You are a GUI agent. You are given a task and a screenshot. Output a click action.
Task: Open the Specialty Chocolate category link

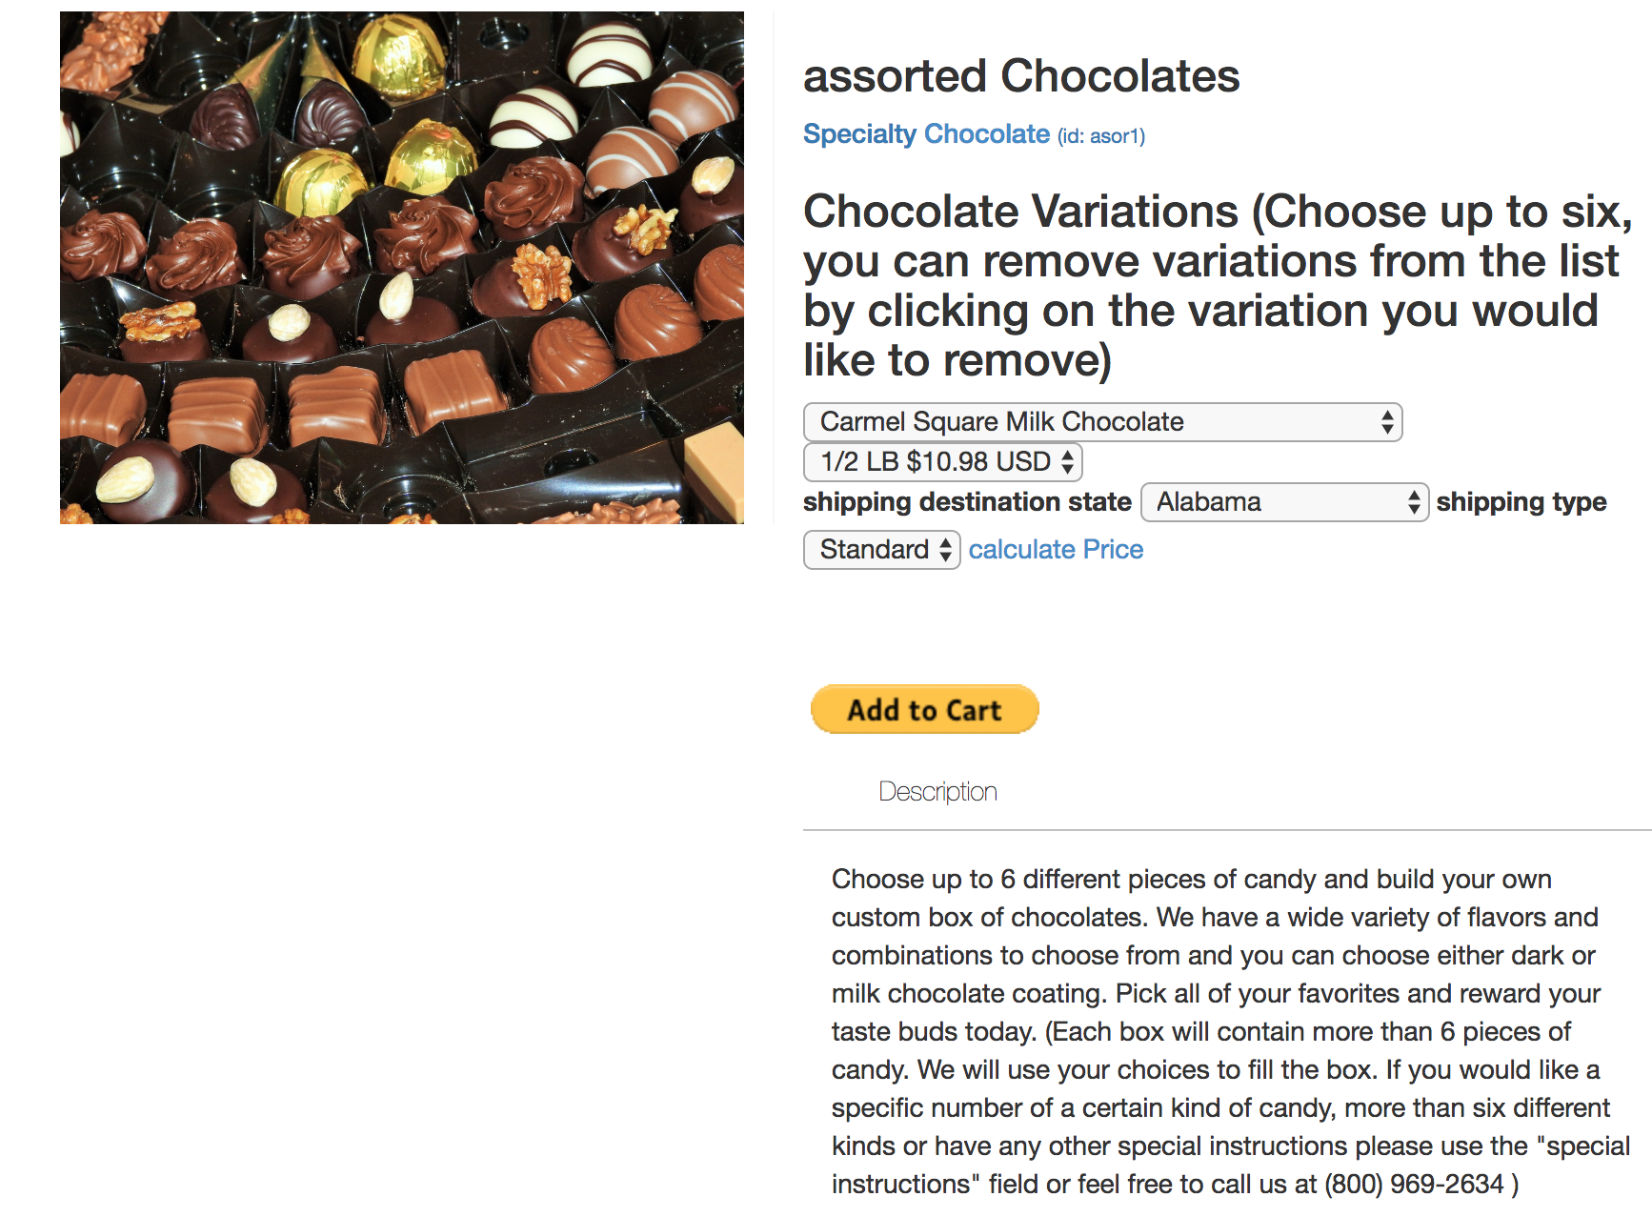click(925, 134)
